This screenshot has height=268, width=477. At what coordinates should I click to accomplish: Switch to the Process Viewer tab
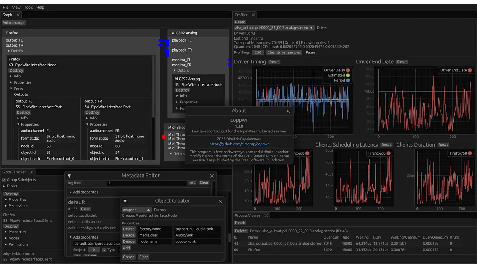tap(248, 215)
